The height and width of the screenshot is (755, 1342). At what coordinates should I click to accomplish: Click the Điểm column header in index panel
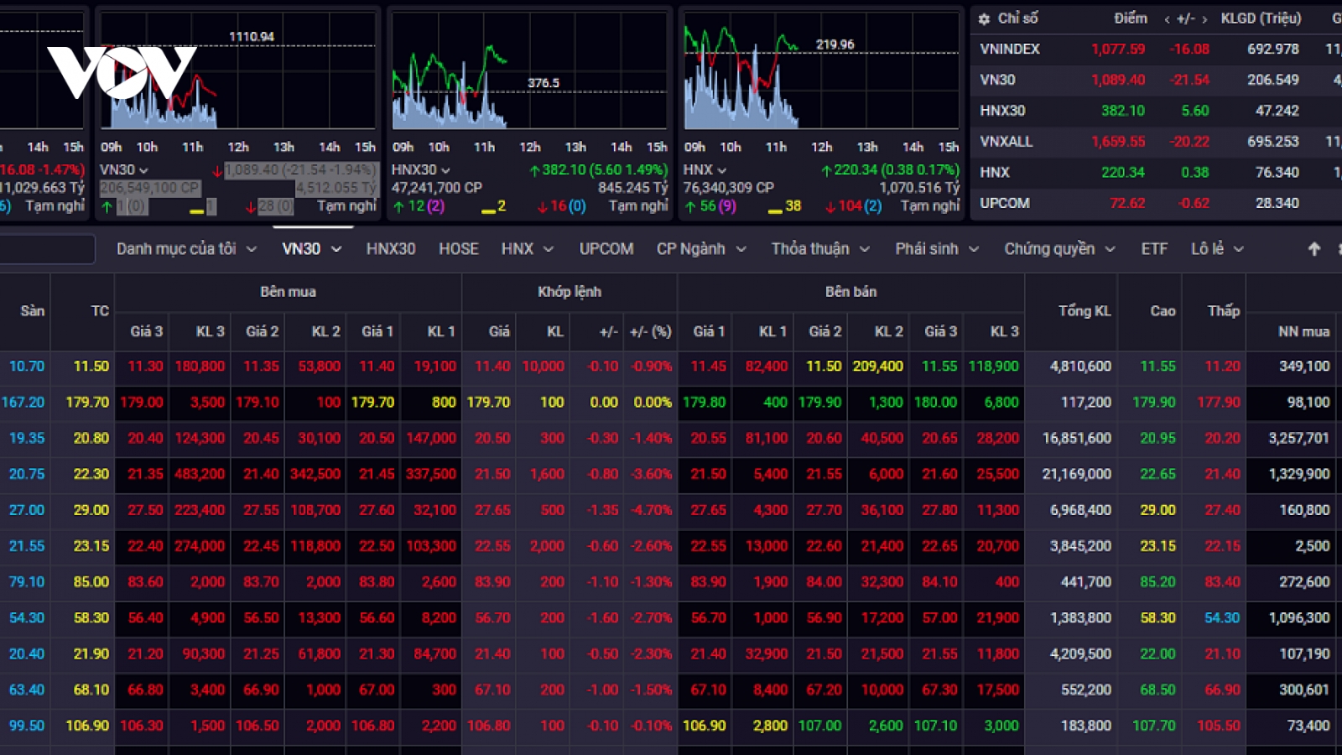point(1131,18)
